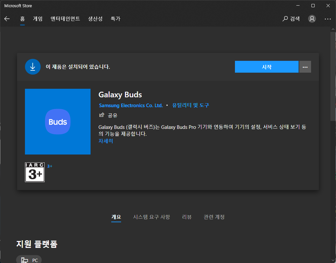
Task: Close the Microsoft Store window
Action: click(328, 6)
